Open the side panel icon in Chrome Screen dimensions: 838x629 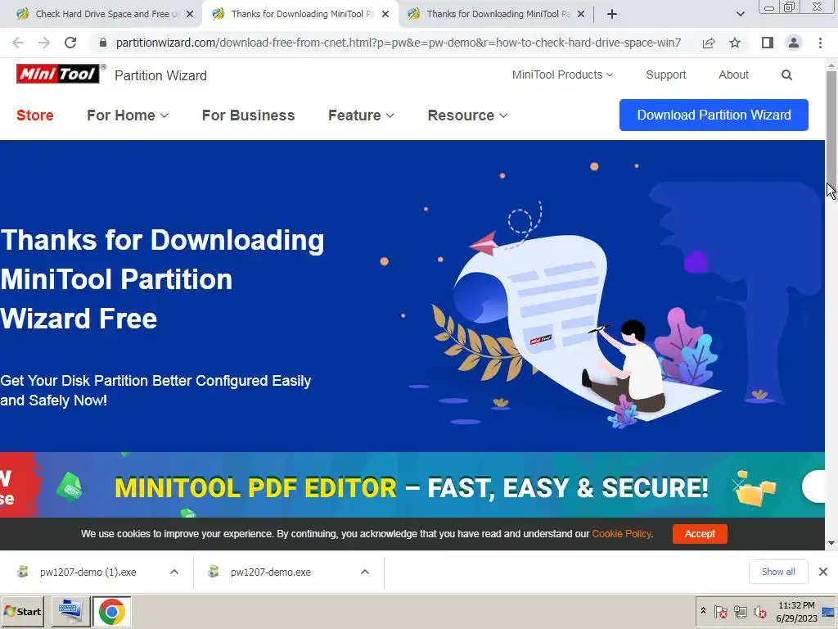(x=768, y=43)
